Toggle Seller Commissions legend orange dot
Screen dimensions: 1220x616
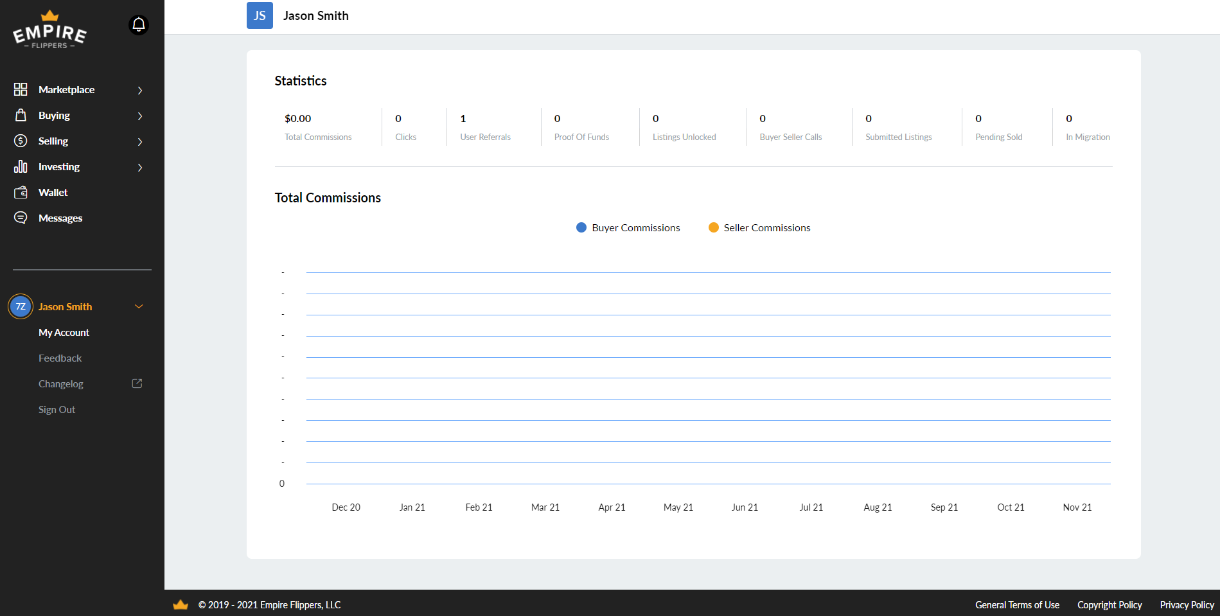click(x=714, y=227)
